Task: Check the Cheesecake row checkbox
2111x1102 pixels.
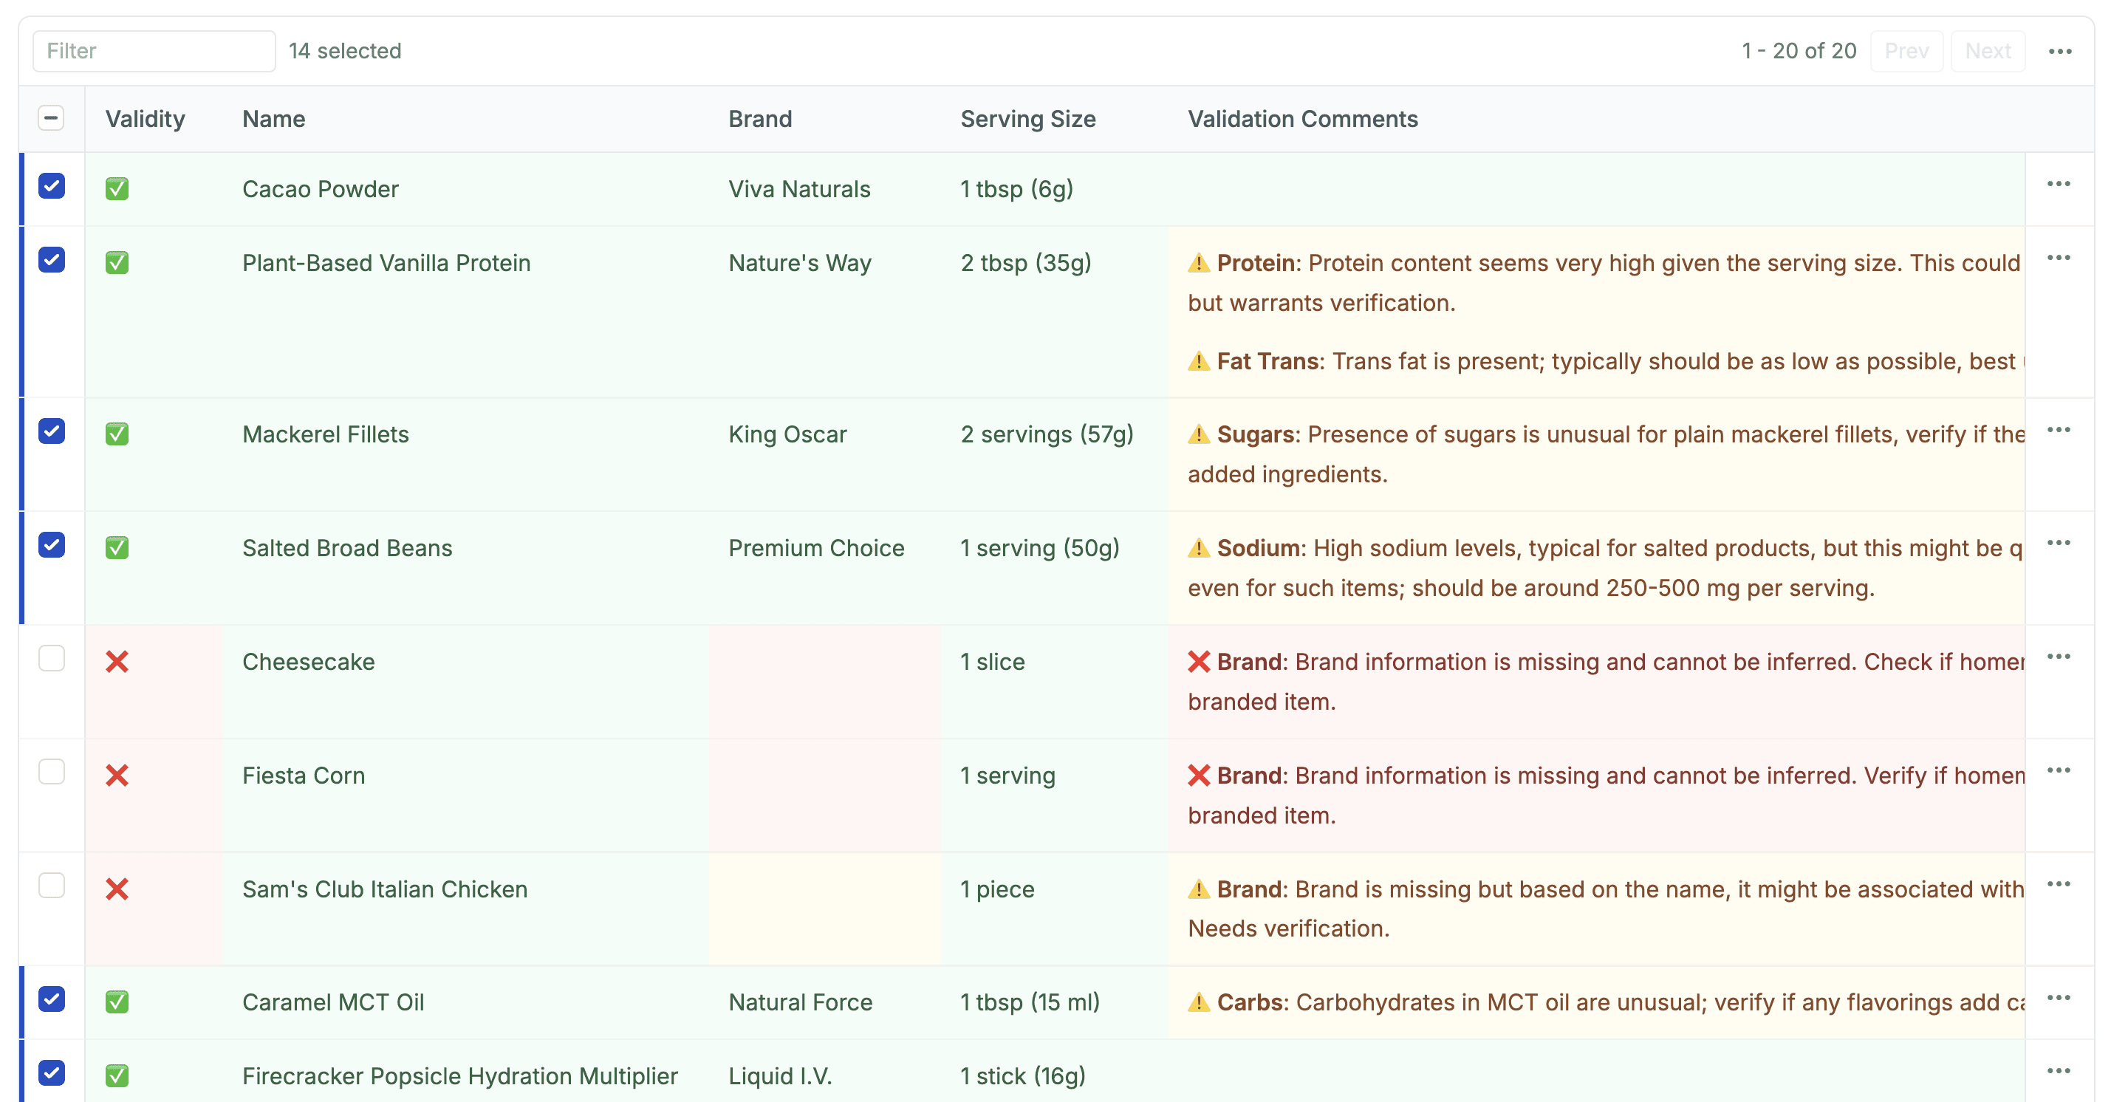Action: 52,658
